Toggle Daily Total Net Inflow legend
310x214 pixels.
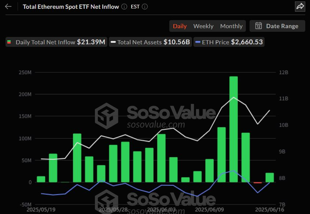[x=56, y=42]
